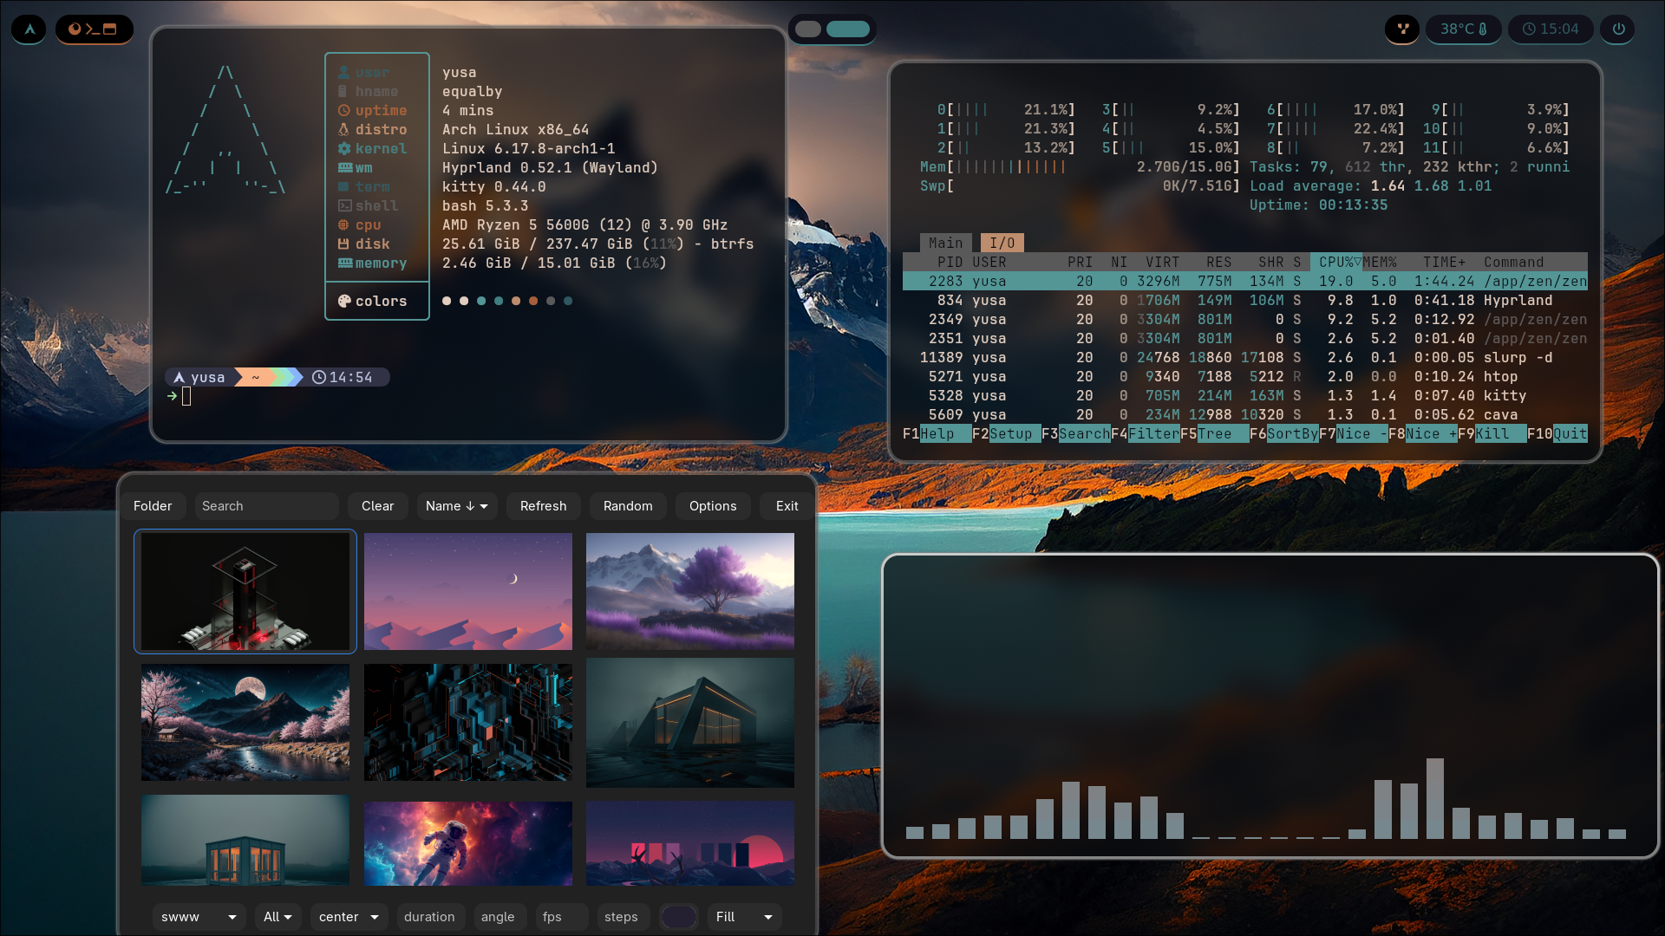Open the Name sort dropdown in wallpaper picker

coord(457,506)
